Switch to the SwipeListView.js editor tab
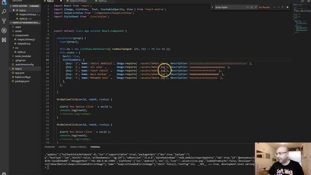311x175 pixels. (78, 1)
